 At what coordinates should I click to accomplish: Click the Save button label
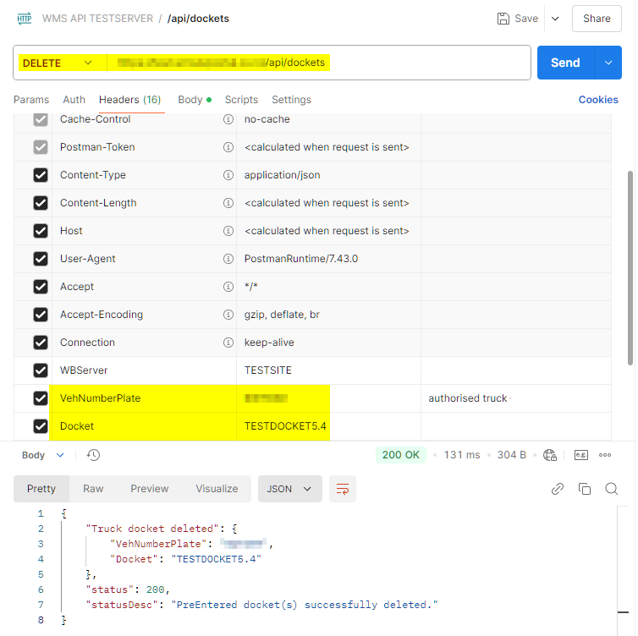click(526, 19)
